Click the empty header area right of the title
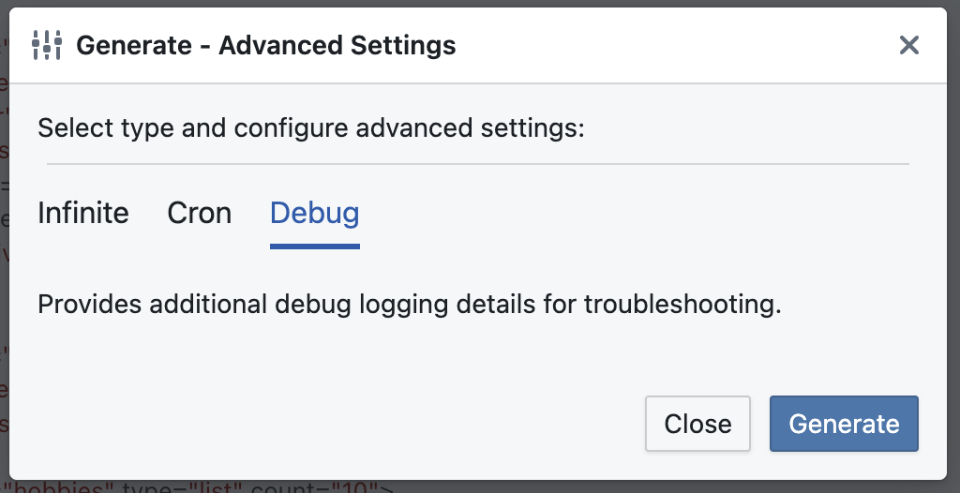This screenshot has height=493, width=960. [673, 45]
